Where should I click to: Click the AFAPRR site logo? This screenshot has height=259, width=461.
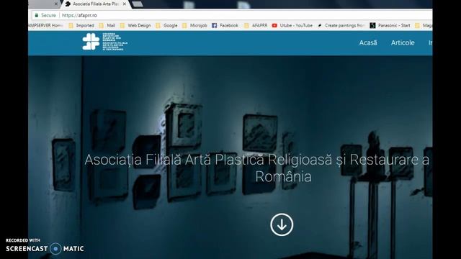pyautogui.click(x=104, y=42)
